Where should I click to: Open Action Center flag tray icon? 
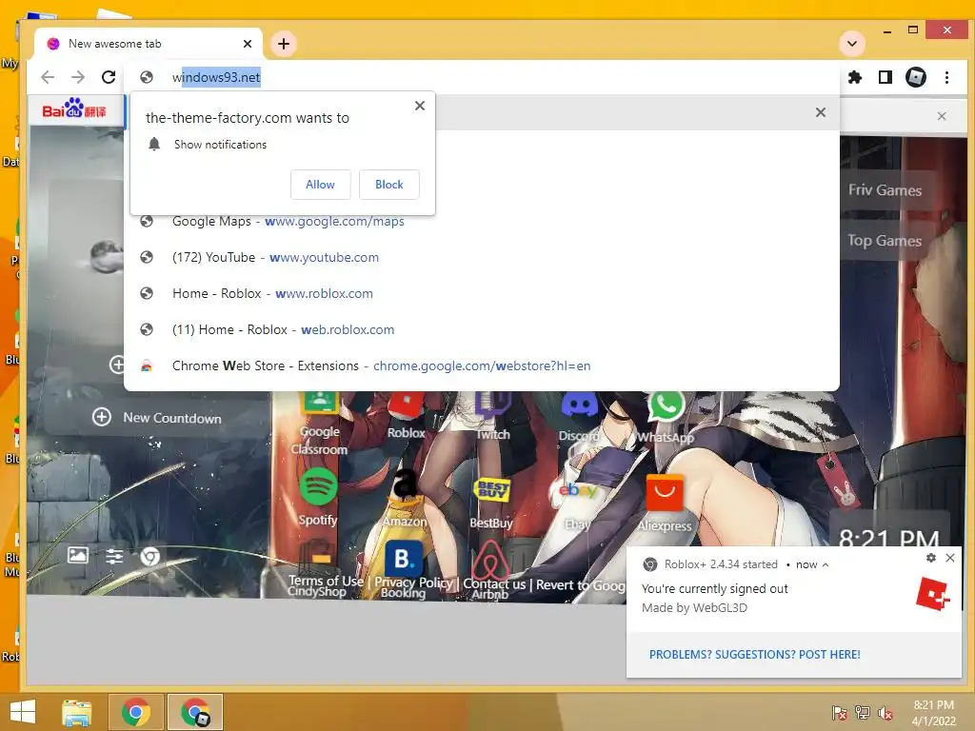(x=839, y=713)
